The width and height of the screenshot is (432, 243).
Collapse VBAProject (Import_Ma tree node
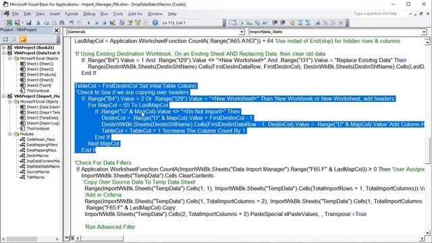point(3,96)
